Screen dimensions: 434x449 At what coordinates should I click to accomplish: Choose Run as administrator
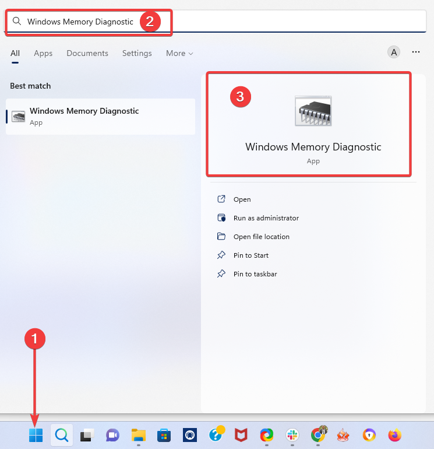[x=266, y=218]
